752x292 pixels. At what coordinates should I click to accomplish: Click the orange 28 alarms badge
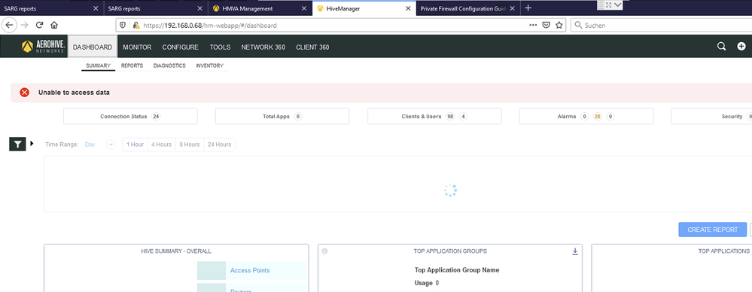597,117
